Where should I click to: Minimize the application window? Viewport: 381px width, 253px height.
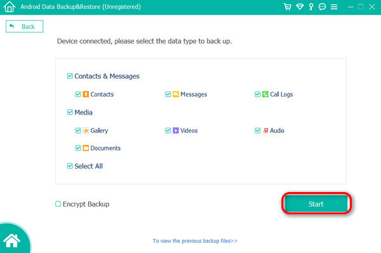pos(351,7)
